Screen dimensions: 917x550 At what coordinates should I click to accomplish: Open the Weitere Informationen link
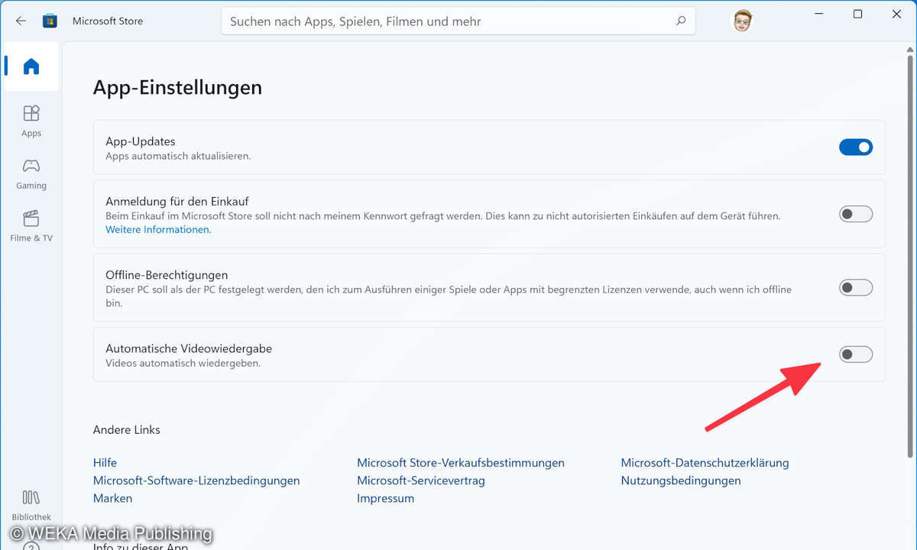pos(158,229)
